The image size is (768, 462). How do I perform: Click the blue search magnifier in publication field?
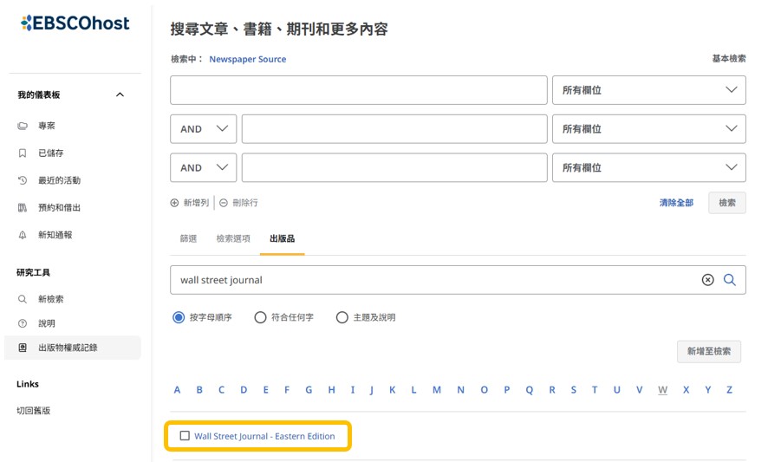tap(730, 280)
